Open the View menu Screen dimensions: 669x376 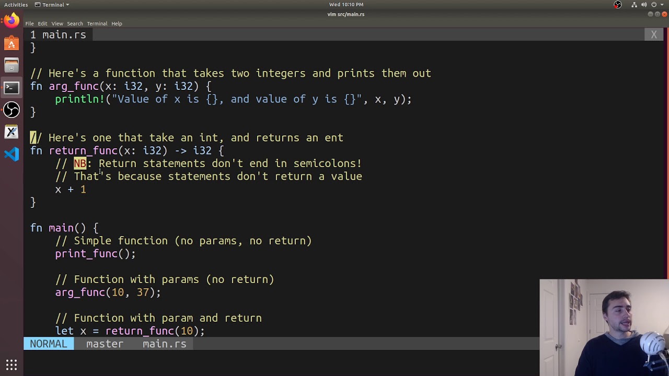click(57, 23)
